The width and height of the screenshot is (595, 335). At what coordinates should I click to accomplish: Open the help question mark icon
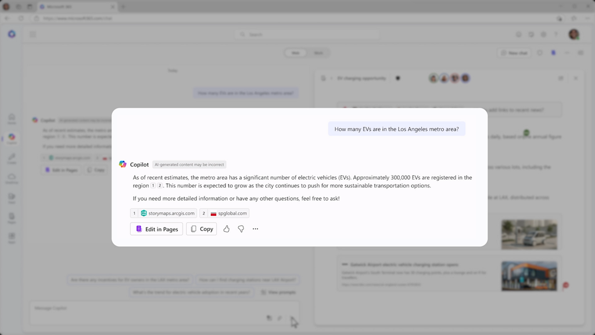pos(556,34)
